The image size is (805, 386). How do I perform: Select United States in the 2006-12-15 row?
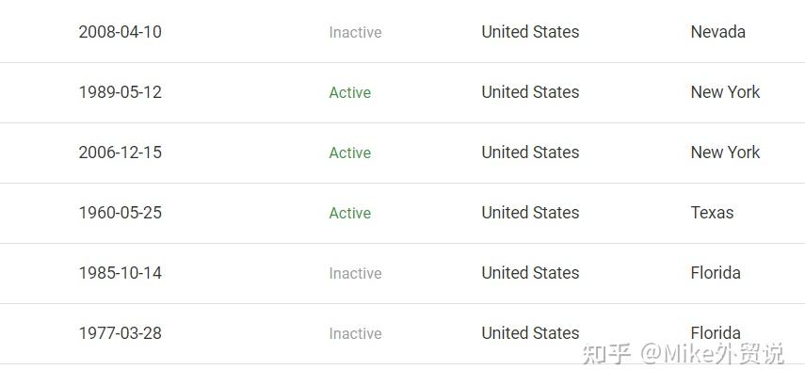(530, 153)
